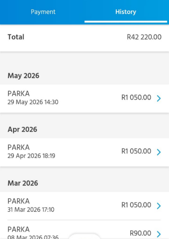
Task: Tap the May 2026 section header
Action: tap(23, 76)
